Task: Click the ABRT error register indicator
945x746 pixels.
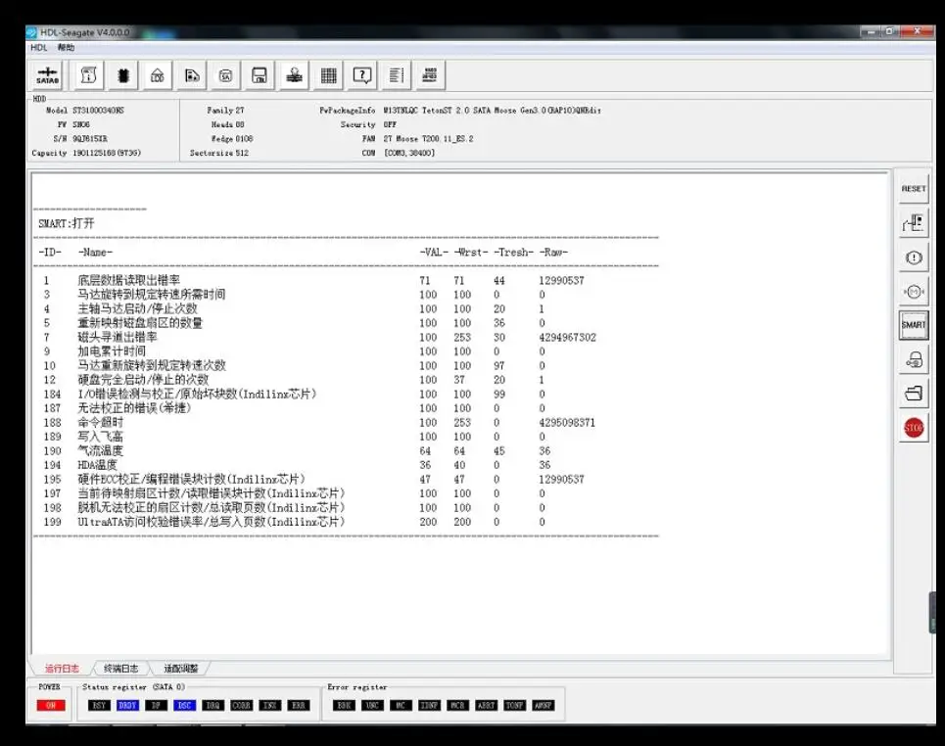Action: [486, 706]
